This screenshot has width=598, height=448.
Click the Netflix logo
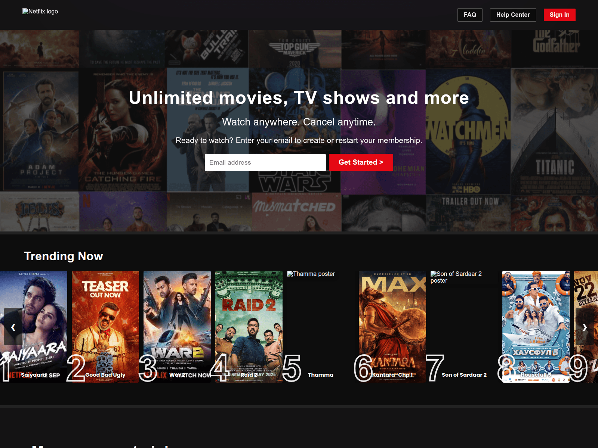point(40,12)
